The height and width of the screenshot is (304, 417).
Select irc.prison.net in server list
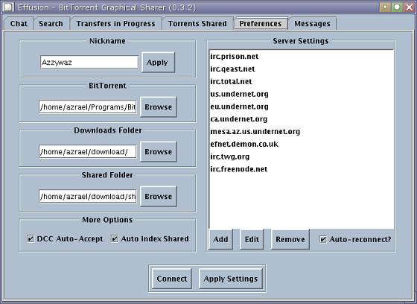(302, 57)
